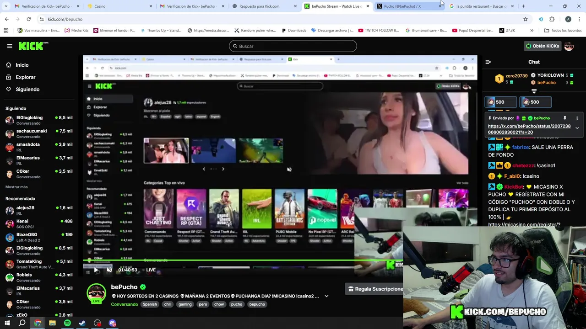Click second 500 gift badge in chat
Viewport: 586px width, 329px height.
535,102
